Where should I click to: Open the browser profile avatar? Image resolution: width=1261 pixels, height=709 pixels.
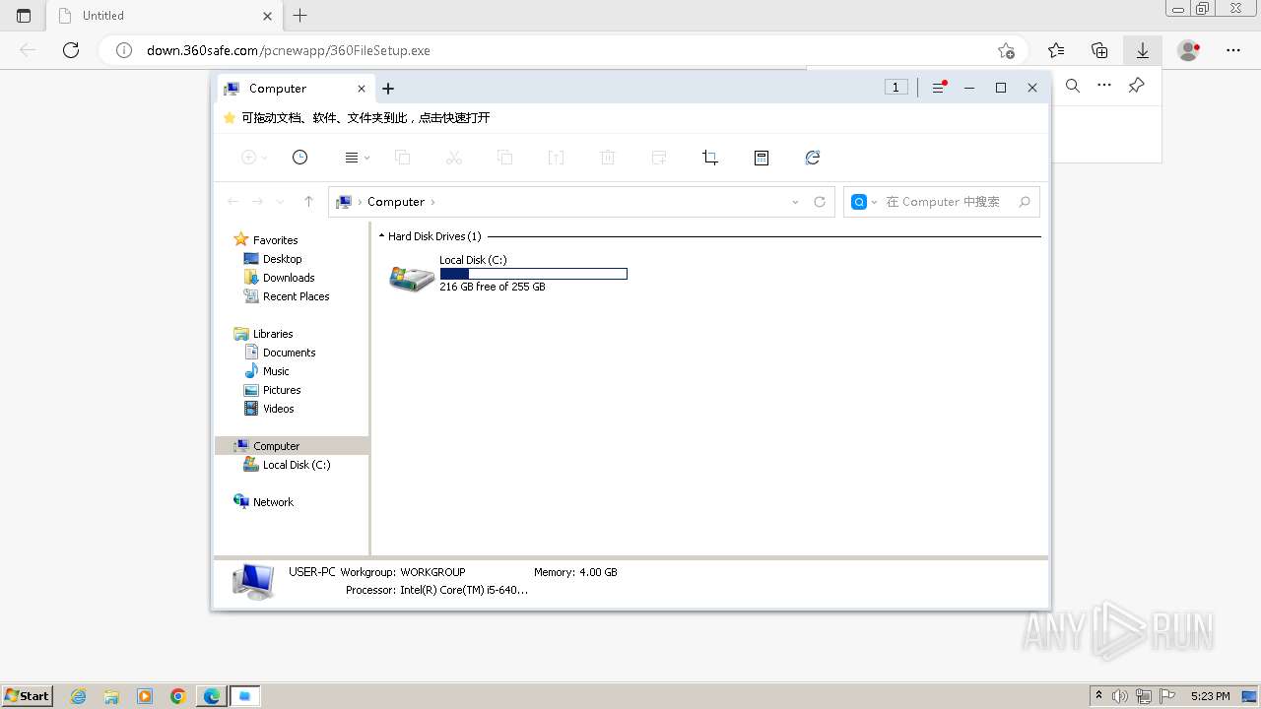1189,50
